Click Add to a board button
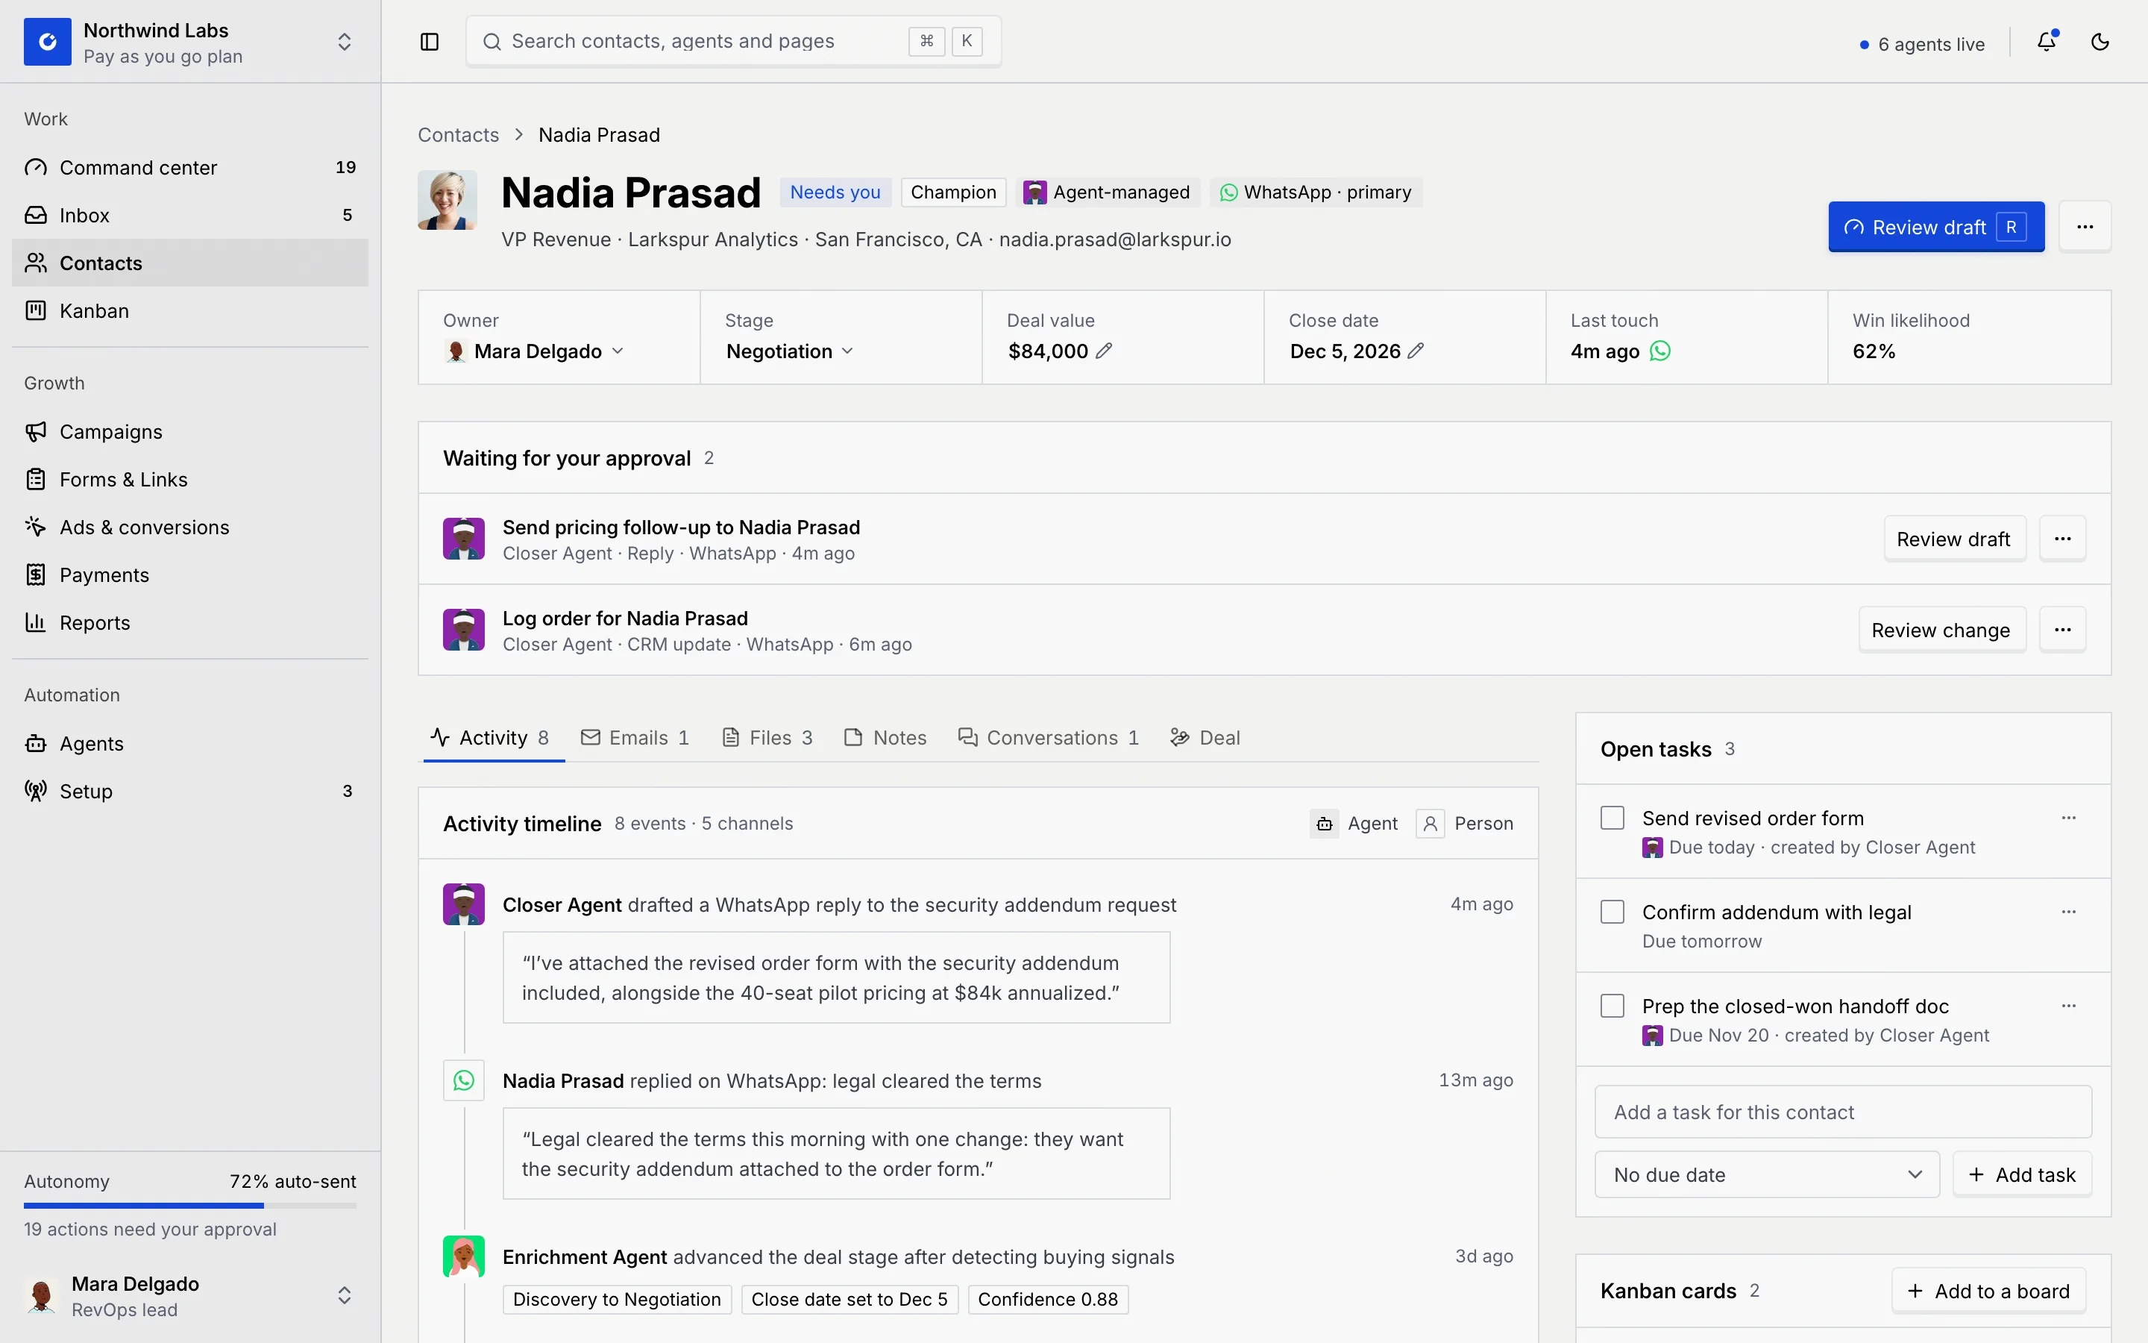This screenshot has height=1343, width=2148. pyautogui.click(x=1988, y=1291)
